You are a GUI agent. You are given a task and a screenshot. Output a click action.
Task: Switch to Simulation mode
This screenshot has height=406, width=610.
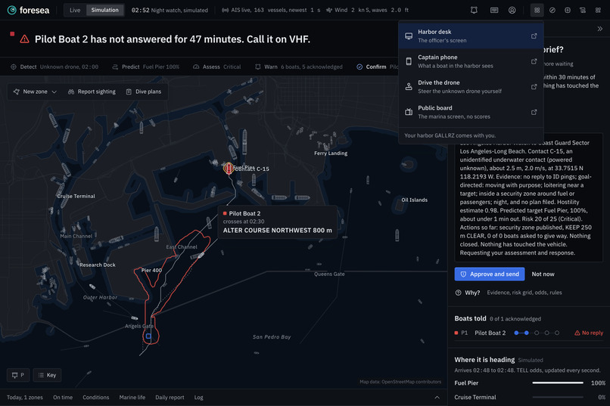(x=104, y=10)
